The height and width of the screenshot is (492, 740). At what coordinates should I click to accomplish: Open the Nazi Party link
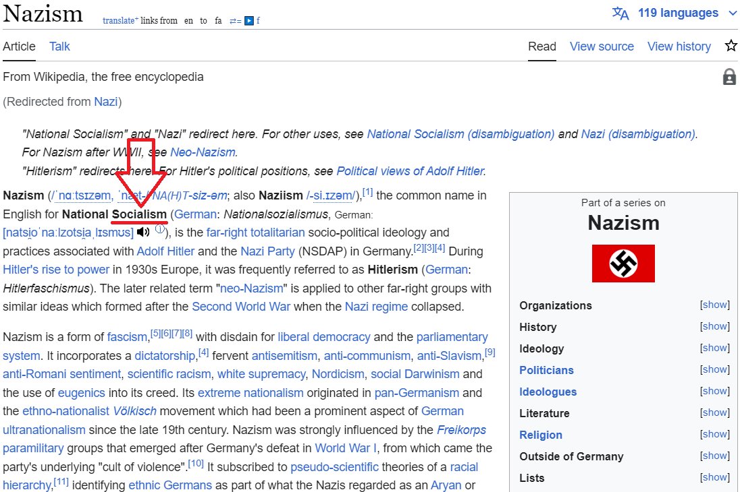[x=267, y=251]
